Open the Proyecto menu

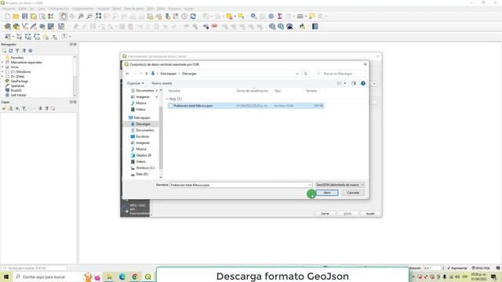click(x=9, y=9)
